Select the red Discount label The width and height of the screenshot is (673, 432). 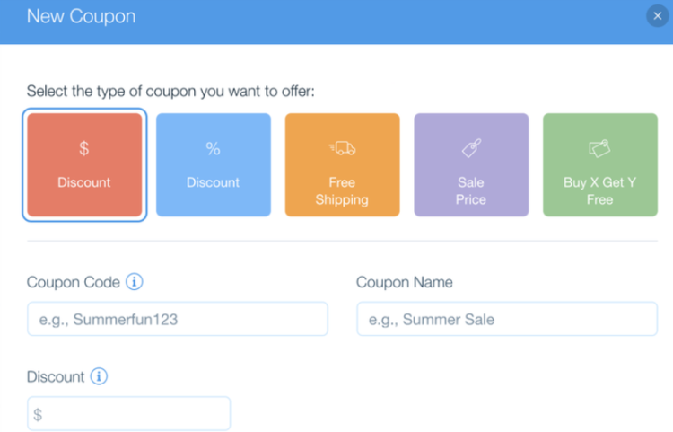84,182
